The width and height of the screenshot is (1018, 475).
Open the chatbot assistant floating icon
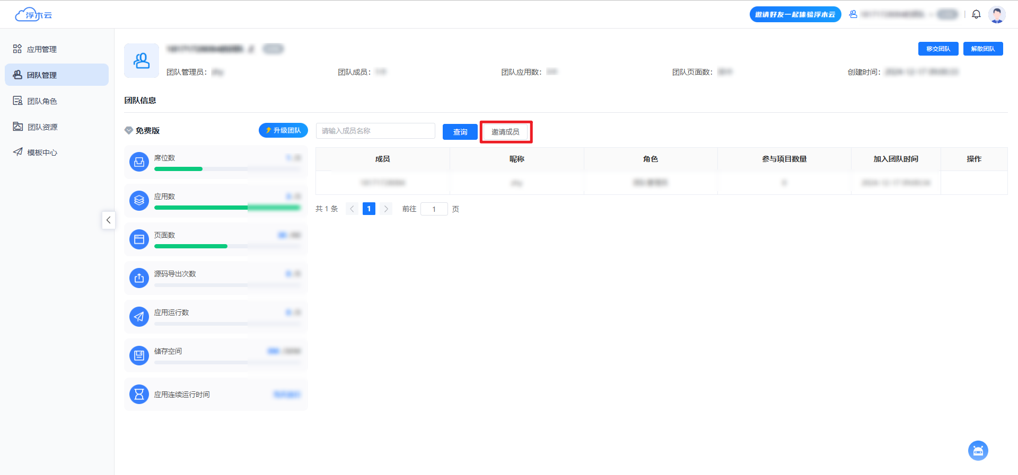[x=978, y=451]
